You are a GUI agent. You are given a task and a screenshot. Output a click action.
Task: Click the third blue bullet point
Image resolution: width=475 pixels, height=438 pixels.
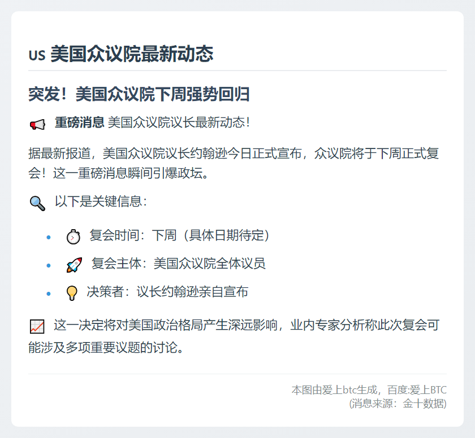(49, 294)
